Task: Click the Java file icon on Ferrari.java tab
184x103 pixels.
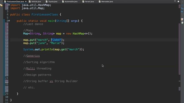Action: [x=83, y=1]
